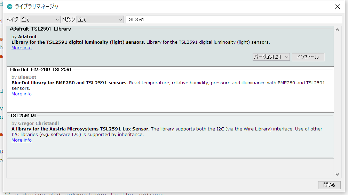The height and width of the screenshot is (195, 348).
Task: Open the トピック (Topic) filter dropdown
Action: coord(100,19)
